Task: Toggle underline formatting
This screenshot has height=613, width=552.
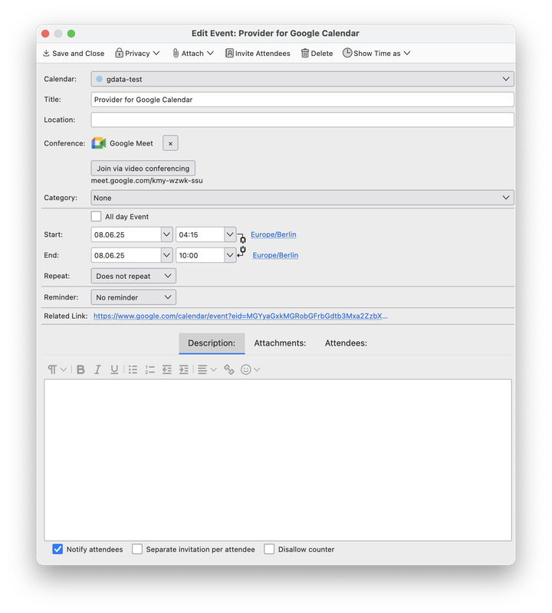Action: pyautogui.click(x=114, y=369)
